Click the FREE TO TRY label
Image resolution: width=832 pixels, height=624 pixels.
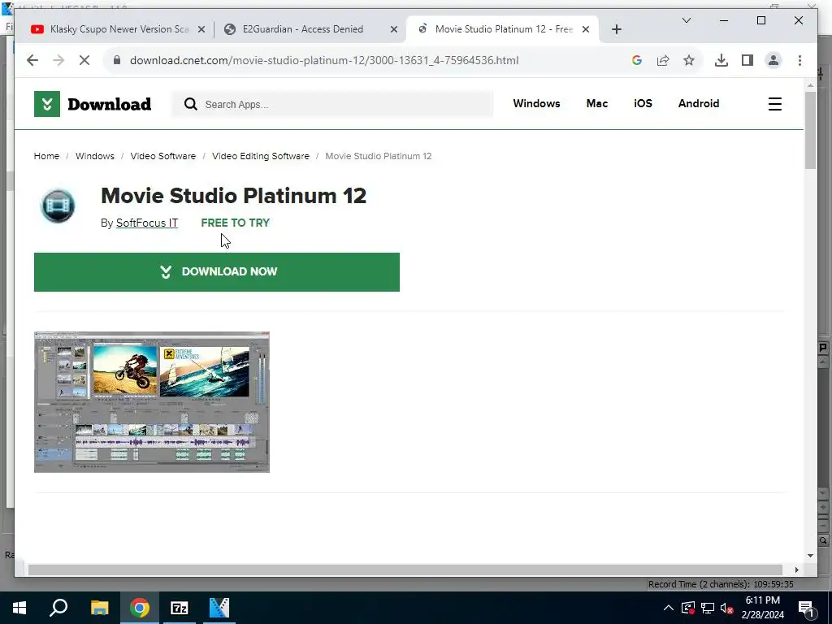[x=235, y=223]
